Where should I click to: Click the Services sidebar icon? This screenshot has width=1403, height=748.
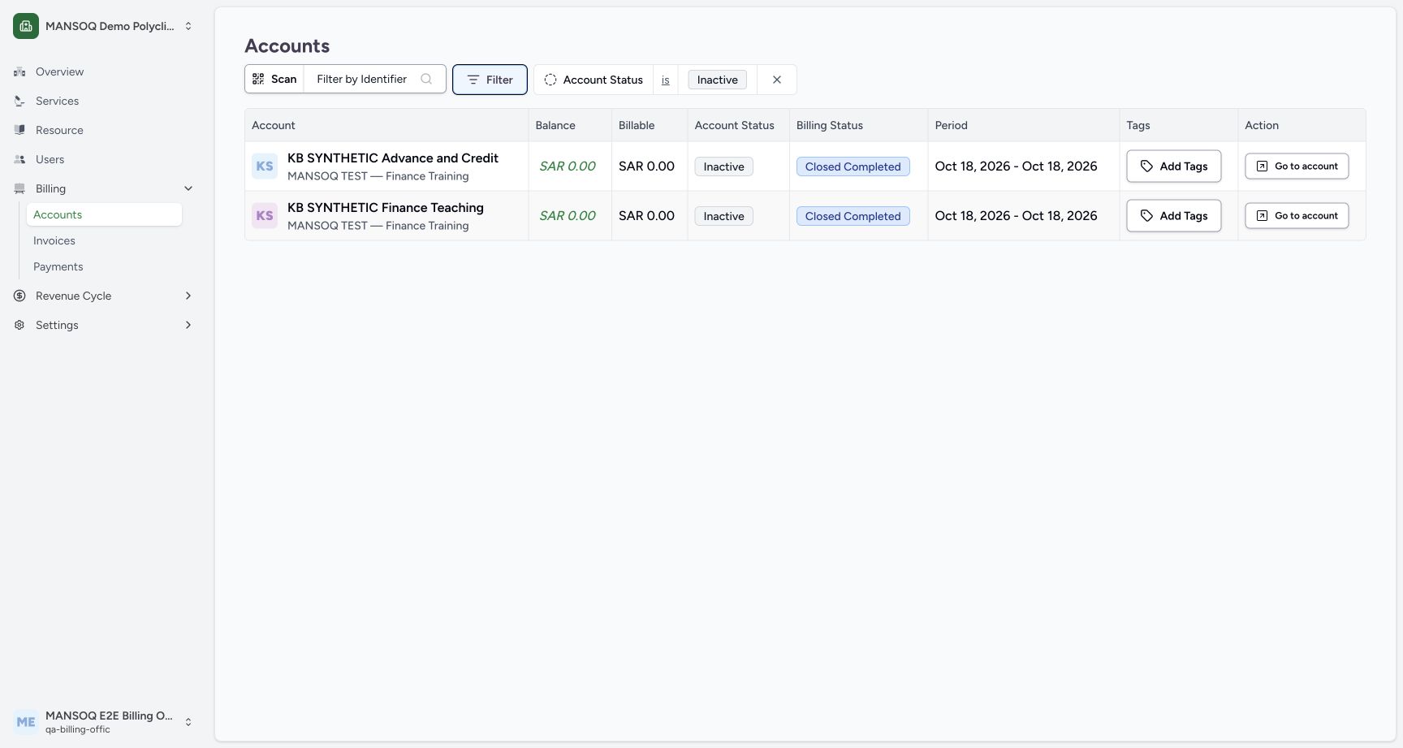pos(19,101)
